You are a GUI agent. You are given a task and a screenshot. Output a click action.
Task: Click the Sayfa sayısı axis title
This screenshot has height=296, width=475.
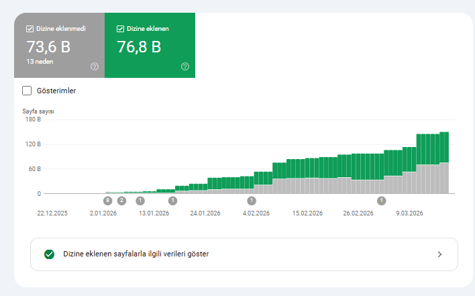pos(38,111)
